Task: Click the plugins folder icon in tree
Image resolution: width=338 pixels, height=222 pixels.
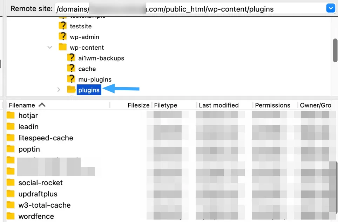Action: click(71, 89)
